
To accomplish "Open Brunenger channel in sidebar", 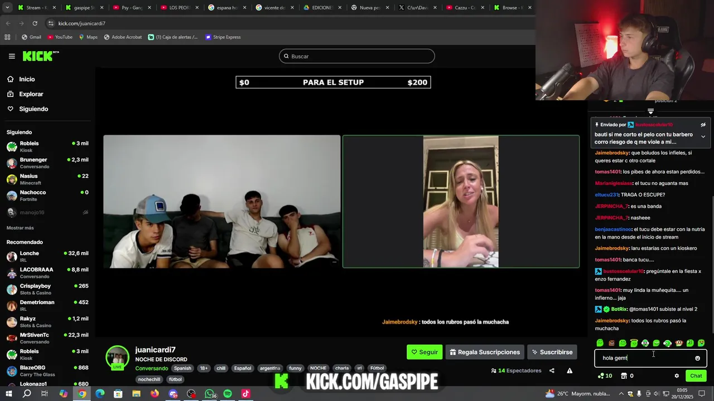I will point(47,163).
